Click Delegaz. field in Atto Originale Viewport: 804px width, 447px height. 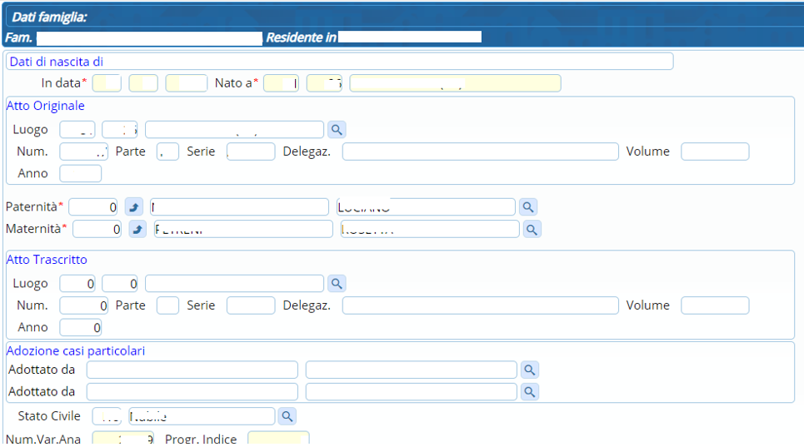pos(480,151)
